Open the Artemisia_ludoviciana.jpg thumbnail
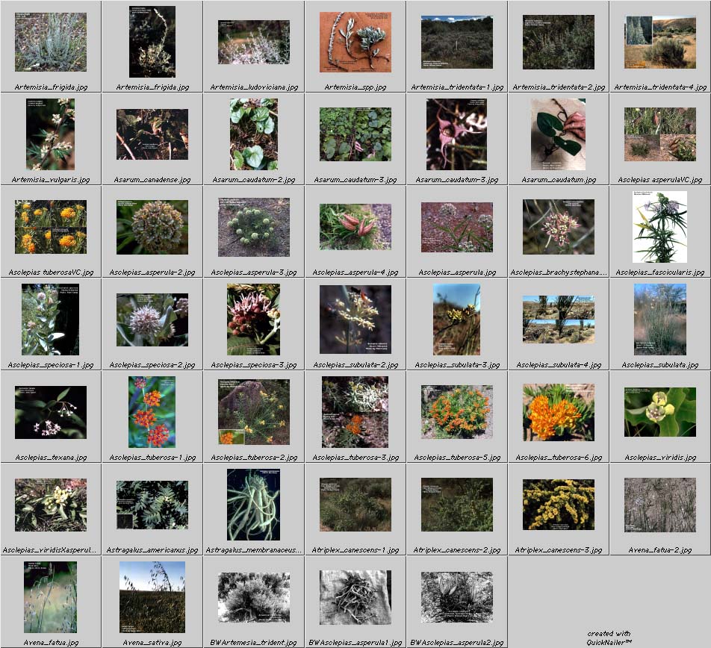The width and height of the screenshot is (711, 648). point(253,42)
